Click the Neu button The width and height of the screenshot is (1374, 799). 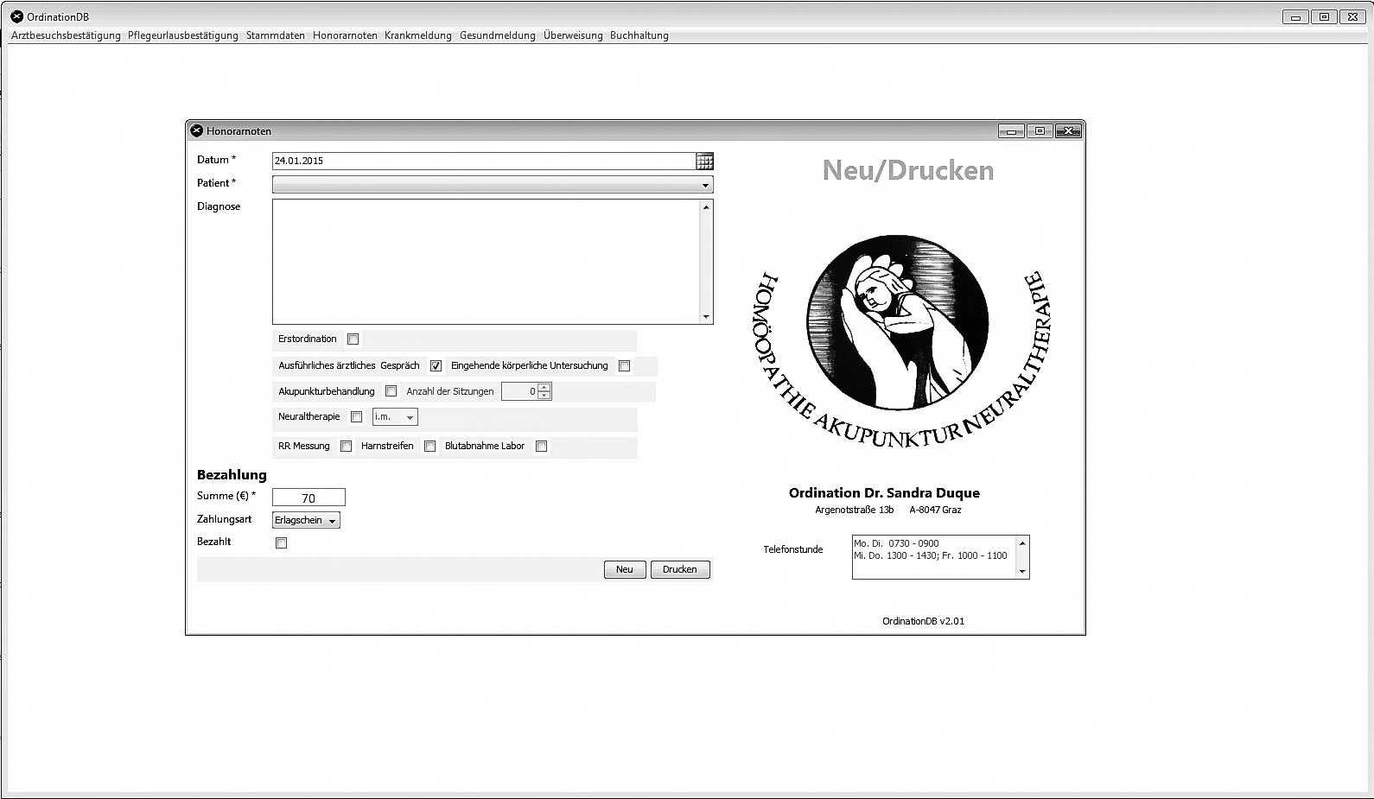pos(625,569)
